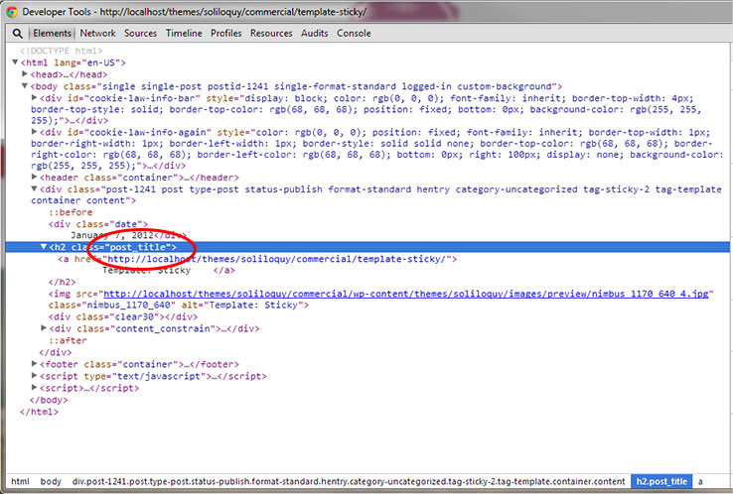Collapse the h2 post_title node
Image resolution: width=733 pixels, height=494 pixels.
(x=44, y=247)
